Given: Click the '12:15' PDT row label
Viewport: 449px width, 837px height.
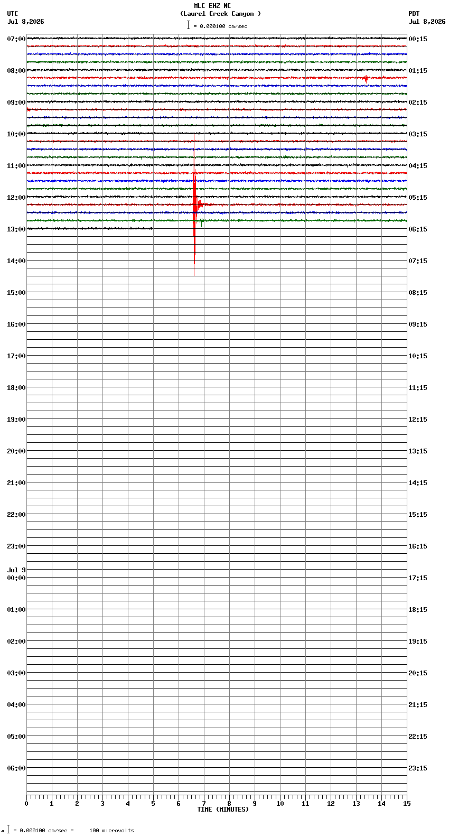Looking at the screenshot, I should tap(418, 419).
